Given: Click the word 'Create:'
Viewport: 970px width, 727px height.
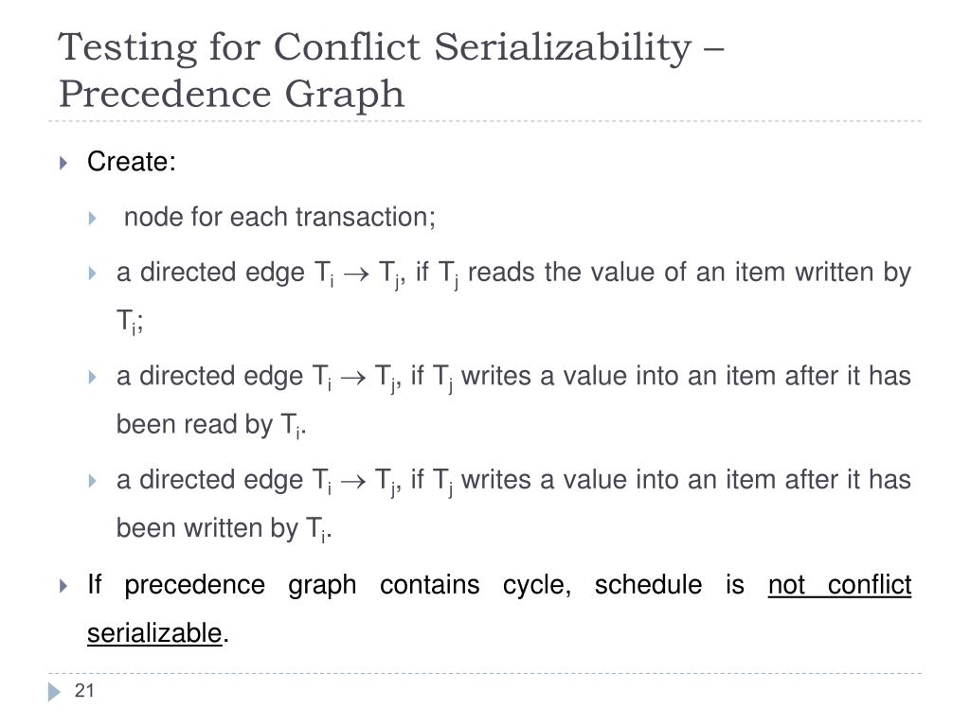Looking at the screenshot, I should point(131,162).
